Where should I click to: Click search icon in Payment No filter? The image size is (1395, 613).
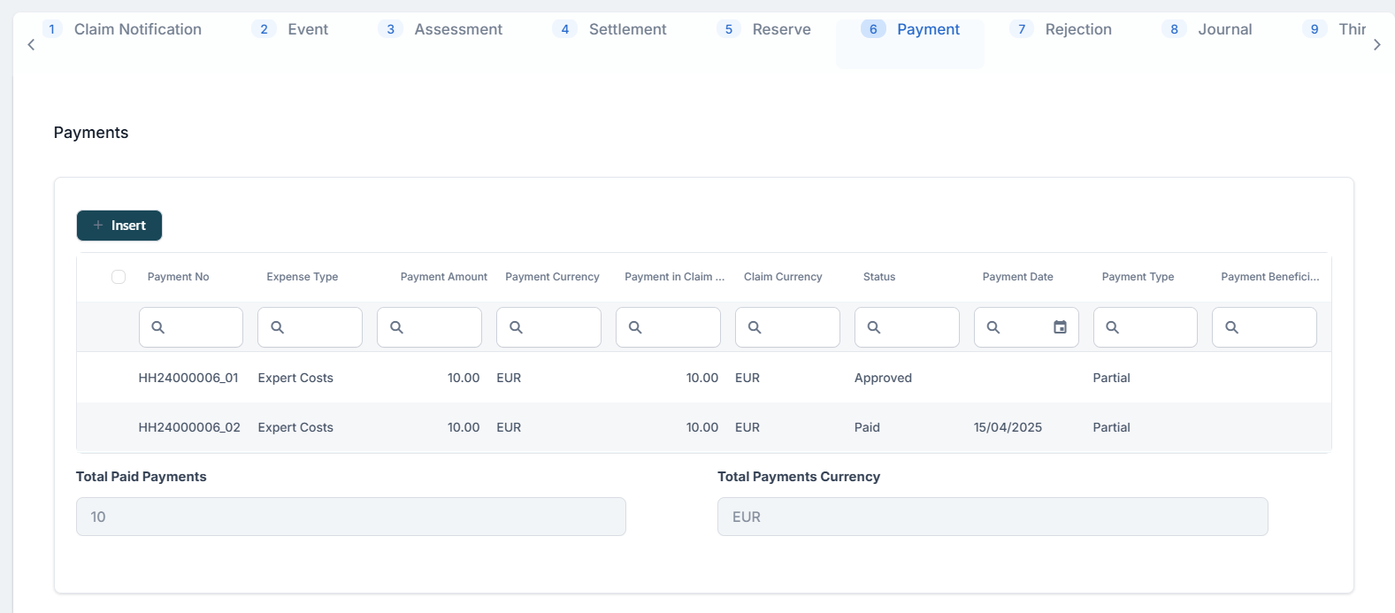pyautogui.click(x=158, y=327)
